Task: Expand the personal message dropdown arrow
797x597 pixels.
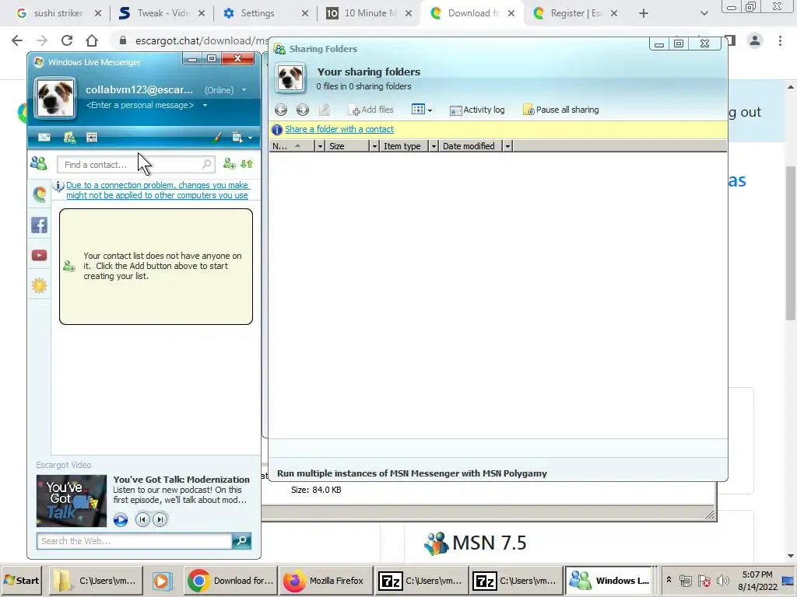Action: (205, 105)
